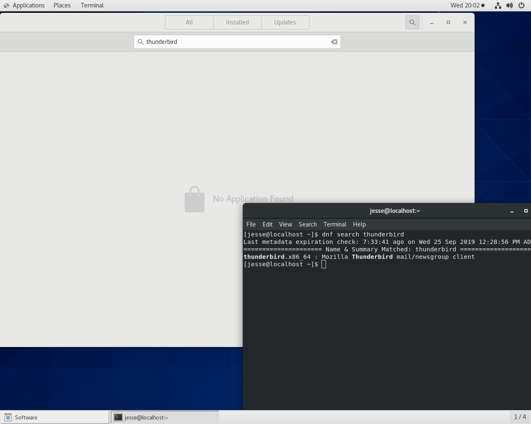Click the 'dnf search thunderbird' command text
The height and width of the screenshot is (424, 531).
[363, 234]
